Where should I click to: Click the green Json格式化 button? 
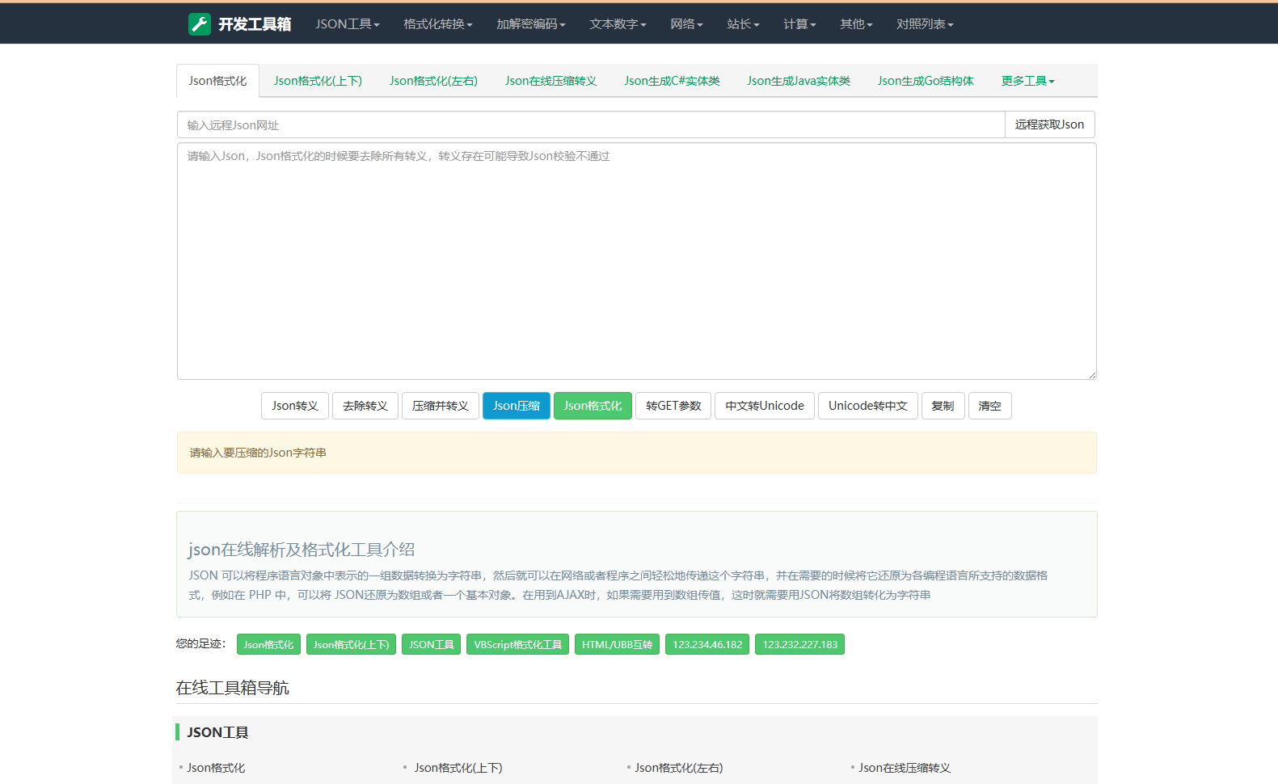pos(593,406)
